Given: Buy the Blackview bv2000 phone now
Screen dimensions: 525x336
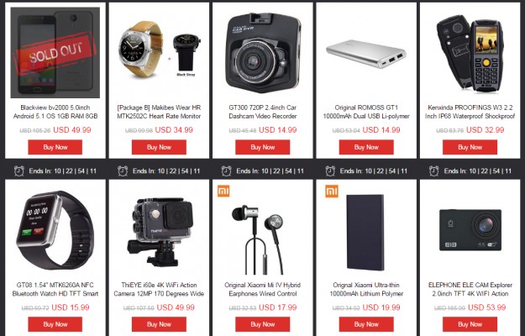Looking at the screenshot, I should [x=55, y=147].
